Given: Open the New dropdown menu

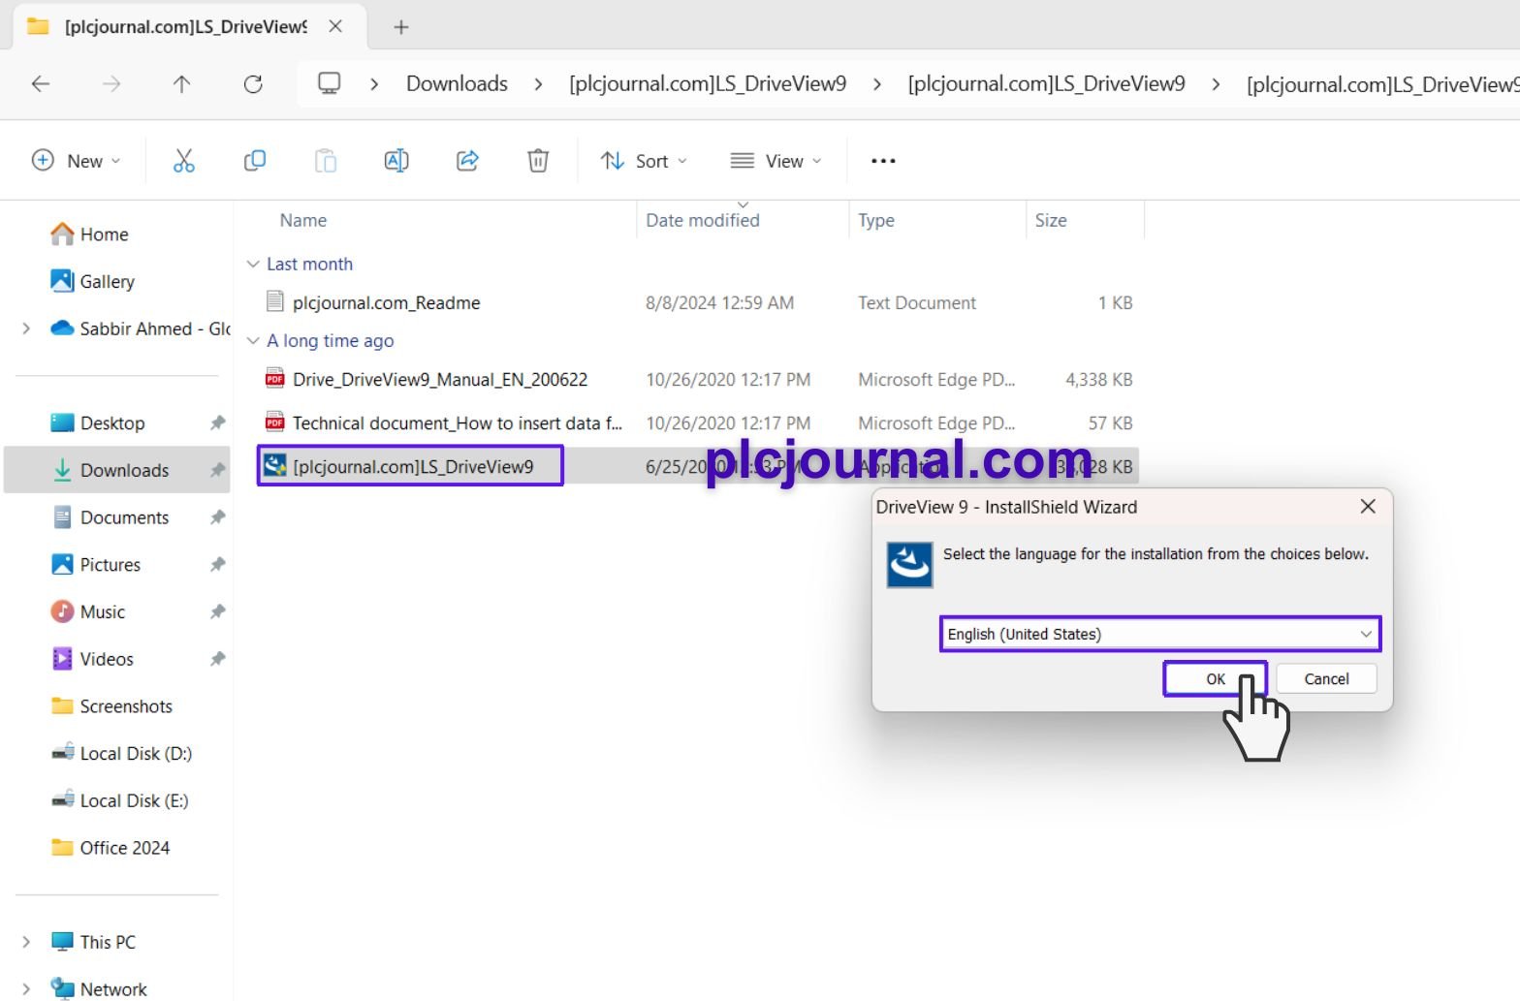Looking at the screenshot, I should pyautogui.click(x=77, y=161).
